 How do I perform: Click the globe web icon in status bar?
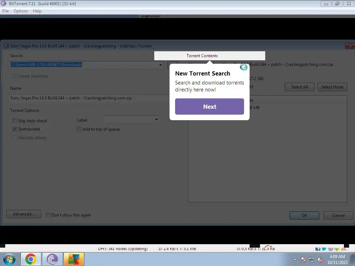coord(330,249)
